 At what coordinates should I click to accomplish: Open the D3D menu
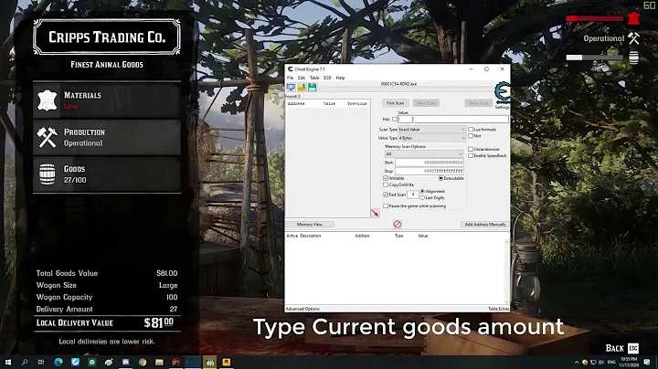click(327, 78)
